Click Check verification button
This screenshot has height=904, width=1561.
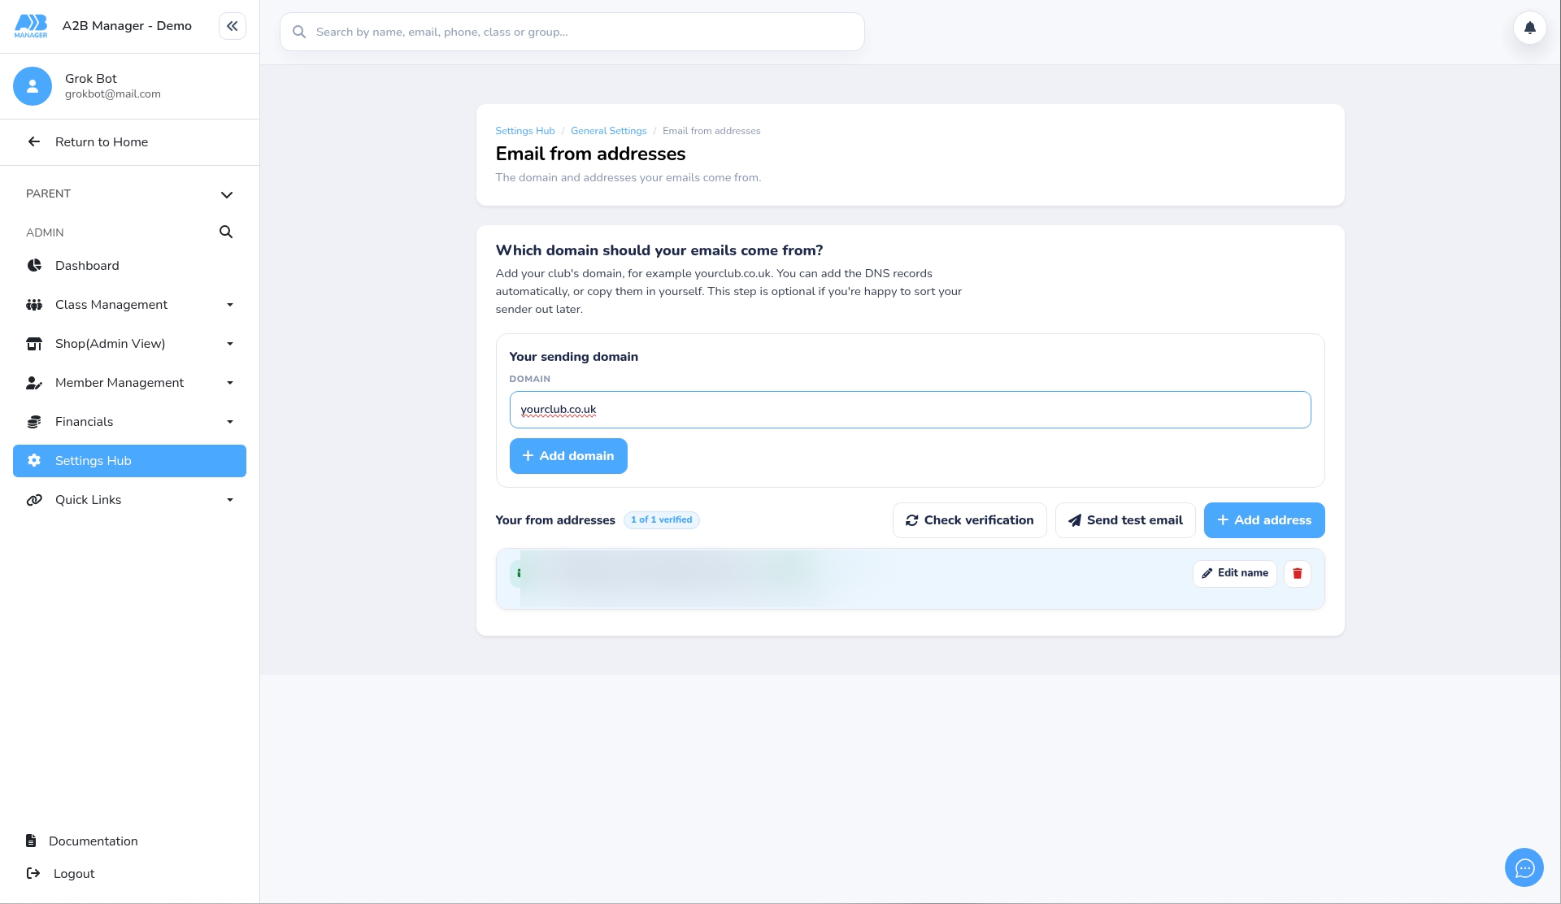coord(969,520)
